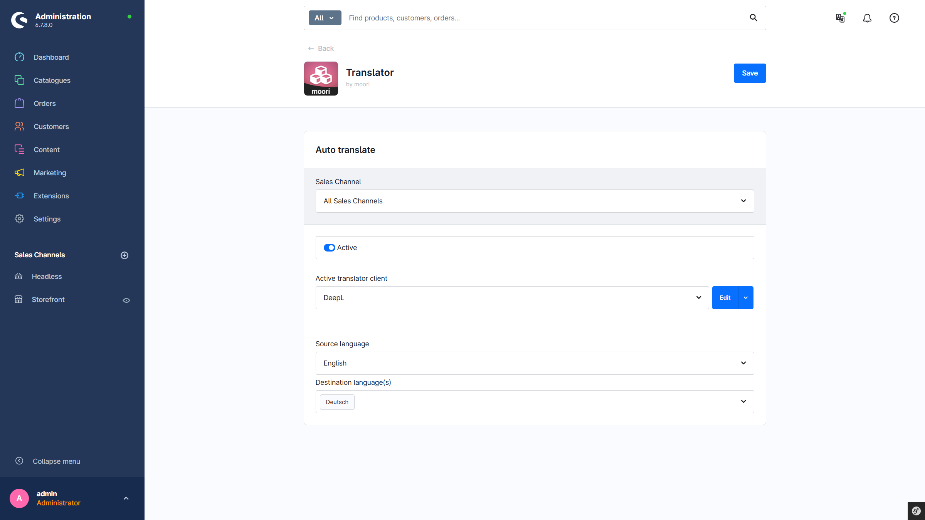Screen dimensions: 925x520
Task: Toggle the Active switch off
Action: [329, 248]
